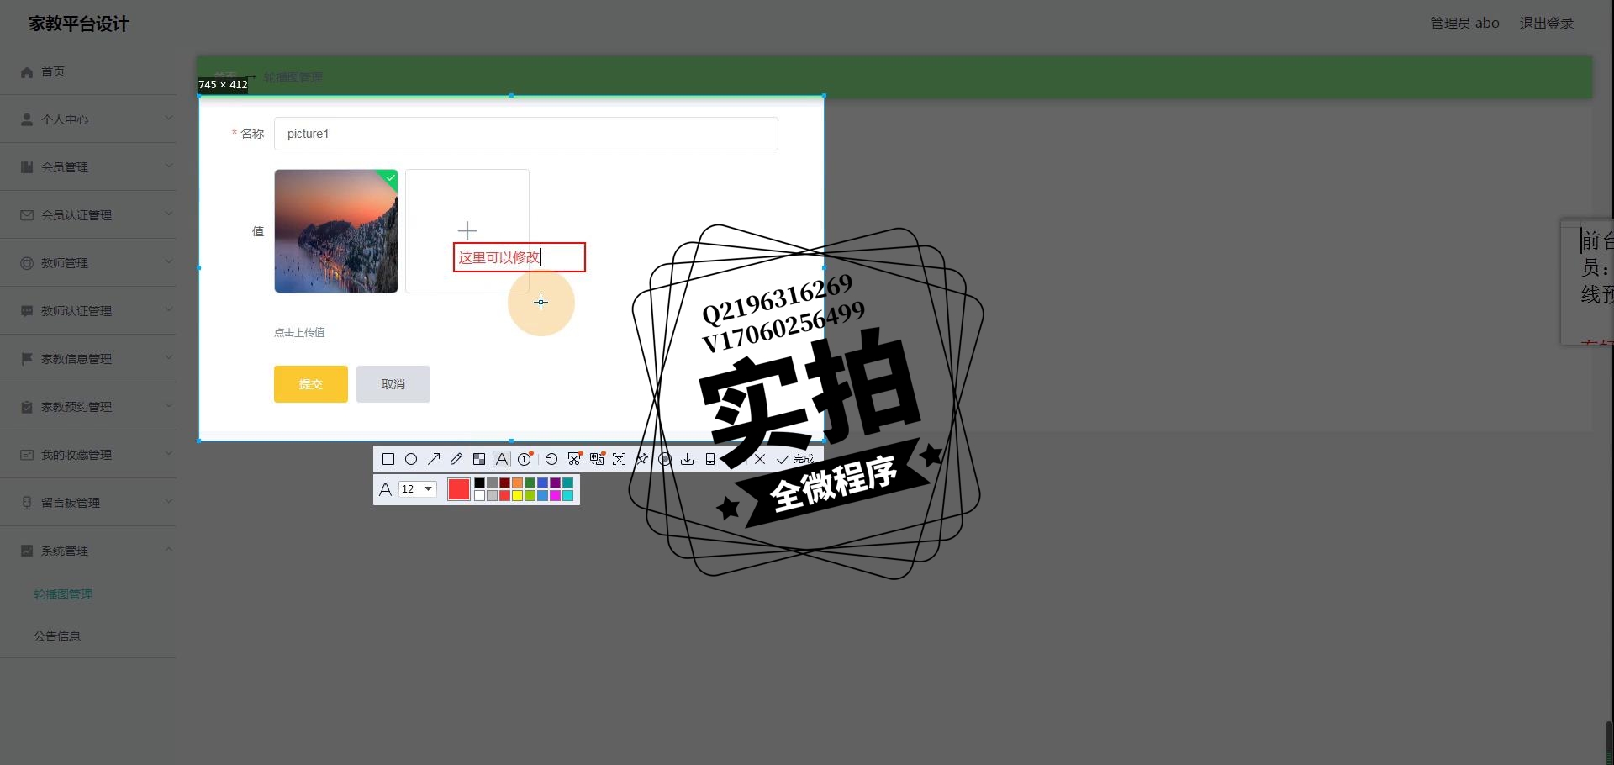The width and height of the screenshot is (1614, 765).
Task: Undo the last annotation
Action: 551,459
